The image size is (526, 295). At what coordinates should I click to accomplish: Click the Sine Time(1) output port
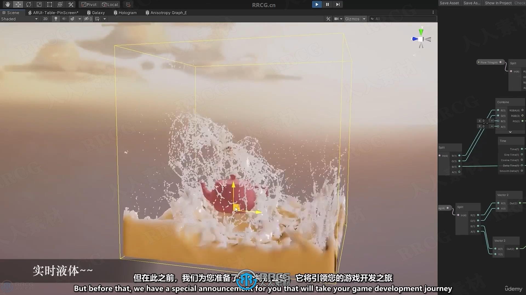(x=522, y=155)
